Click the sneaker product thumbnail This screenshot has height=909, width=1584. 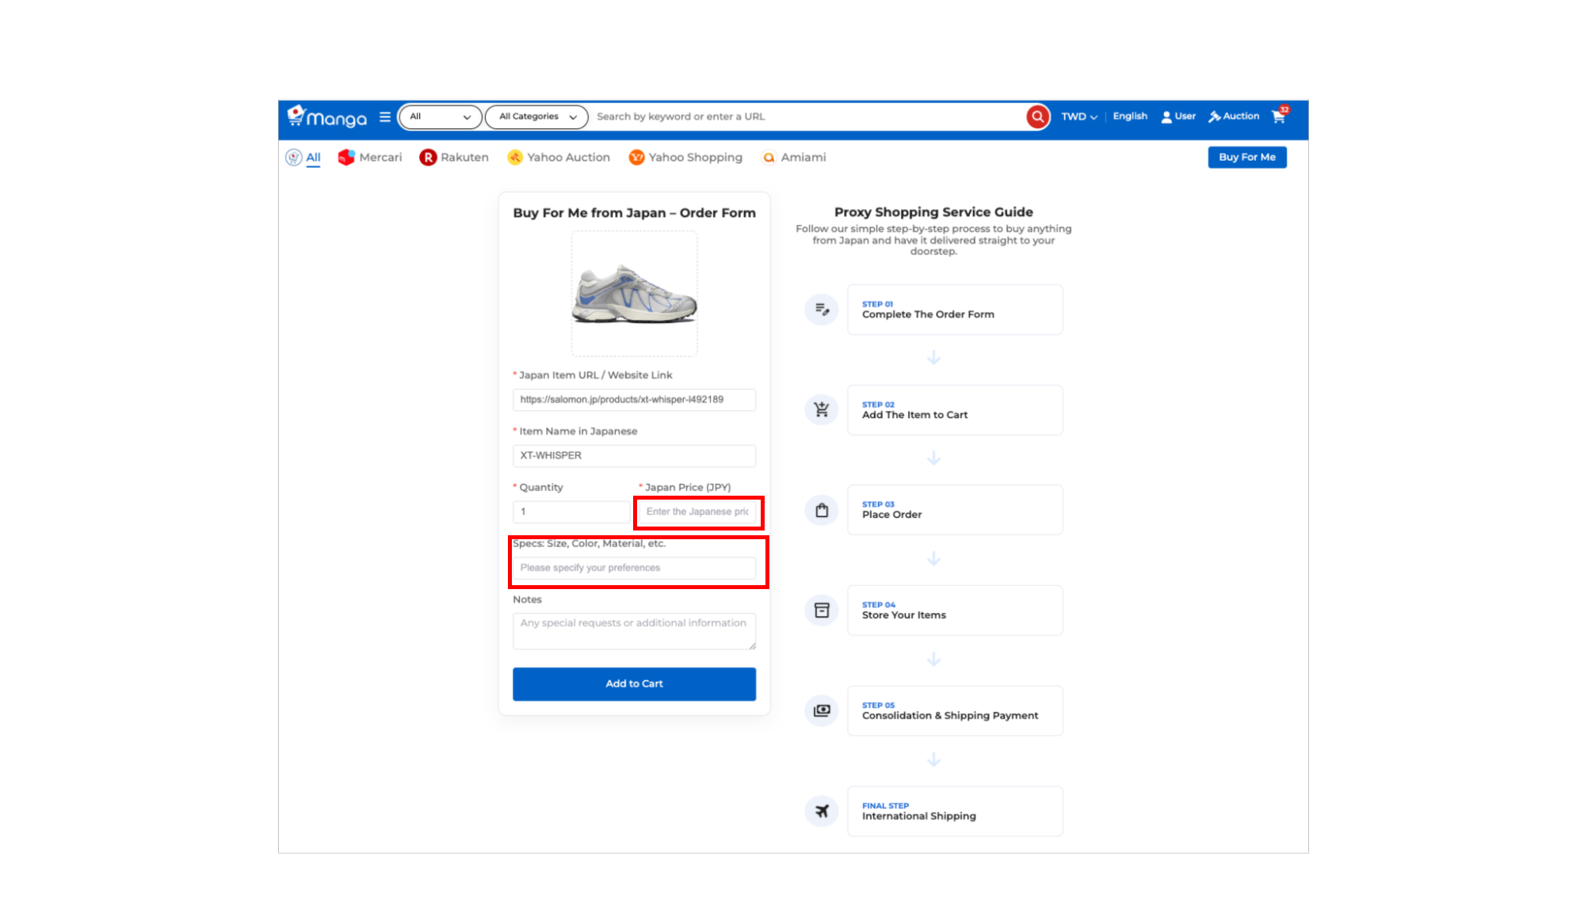[634, 294]
